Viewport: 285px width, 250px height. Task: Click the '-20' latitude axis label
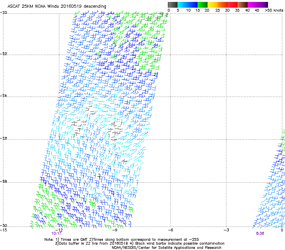tap(3, 12)
